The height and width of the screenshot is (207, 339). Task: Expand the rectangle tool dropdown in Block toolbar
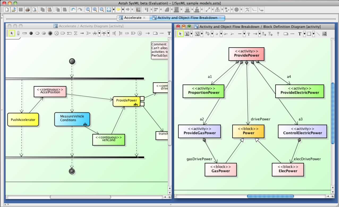pyautogui.click(x=314, y=34)
